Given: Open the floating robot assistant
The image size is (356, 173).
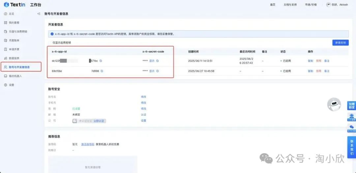Looking at the screenshot, I should click(x=334, y=104).
